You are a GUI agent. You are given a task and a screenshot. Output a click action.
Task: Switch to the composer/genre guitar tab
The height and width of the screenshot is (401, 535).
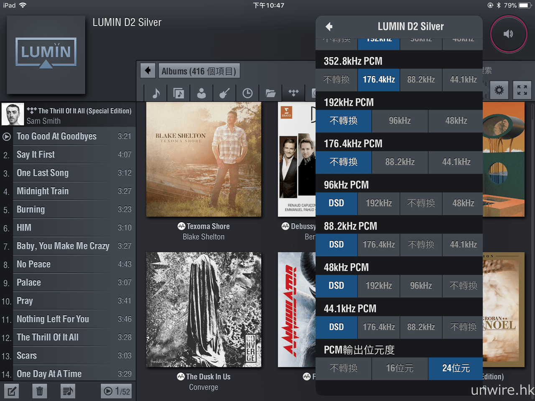pyautogui.click(x=224, y=93)
